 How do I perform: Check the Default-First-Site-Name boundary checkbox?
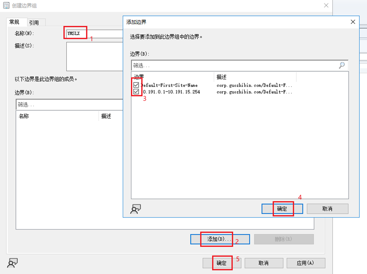[x=136, y=85]
